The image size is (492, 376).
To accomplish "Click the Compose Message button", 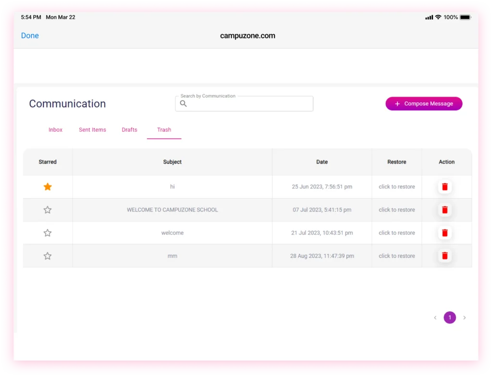I will 424,104.
